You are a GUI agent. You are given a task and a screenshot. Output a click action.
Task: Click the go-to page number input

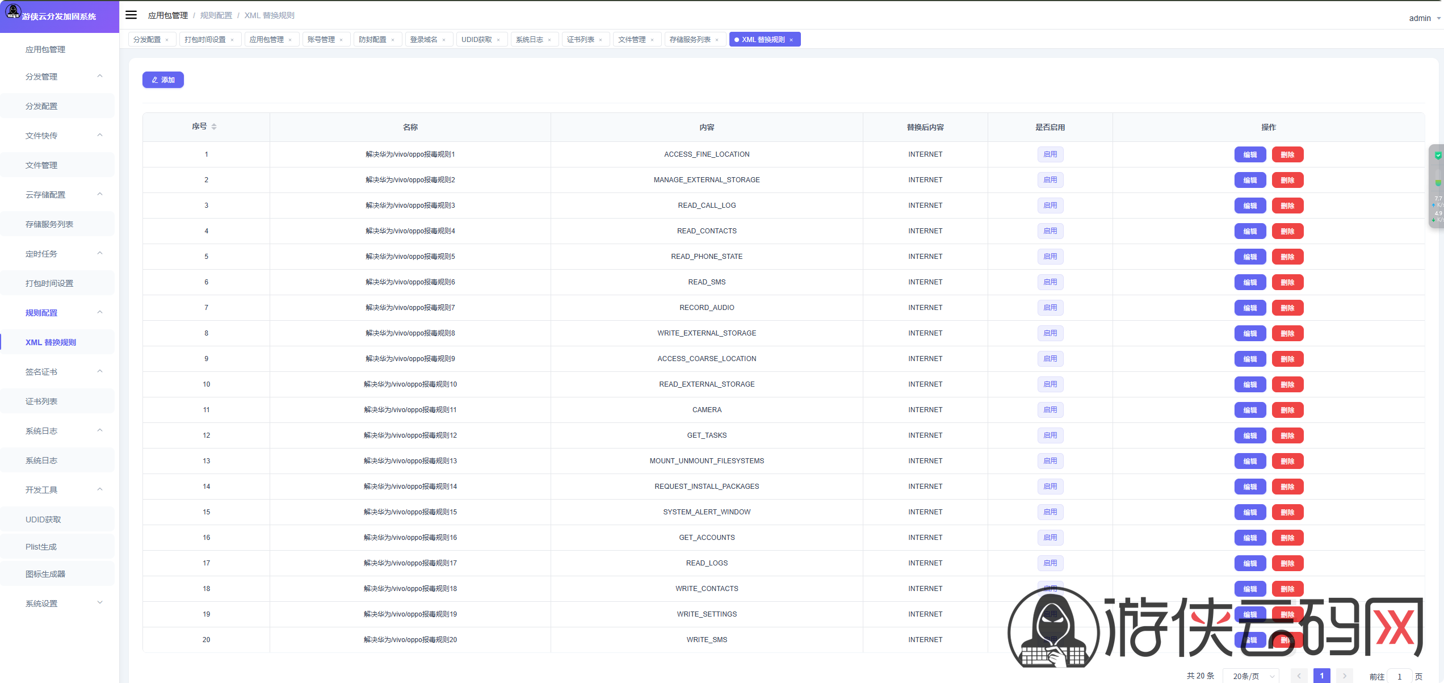pos(1399,676)
